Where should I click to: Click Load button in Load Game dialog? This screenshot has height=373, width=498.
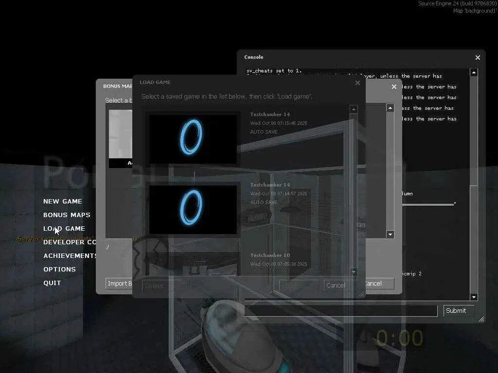tap(299, 286)
